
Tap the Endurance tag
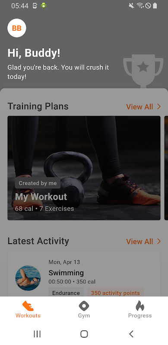66,293
